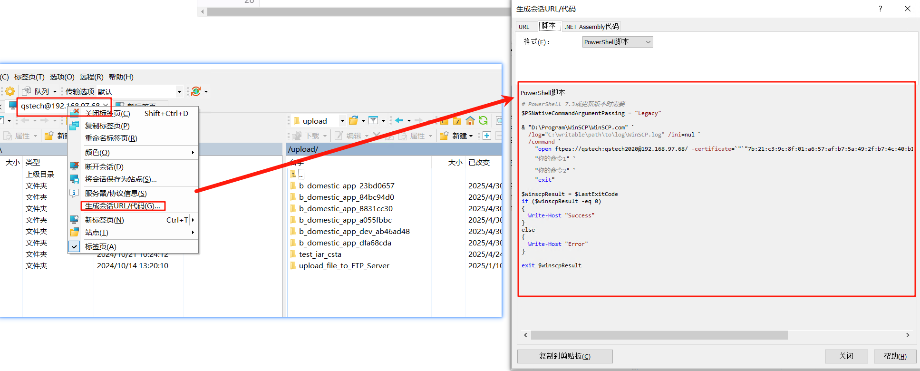Click the 复制标签页 icon in the context menu
This screenshot has width=920, height=371.
75,126
